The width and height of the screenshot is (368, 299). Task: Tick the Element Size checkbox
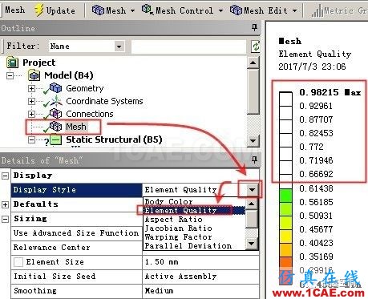pos(18,262)
